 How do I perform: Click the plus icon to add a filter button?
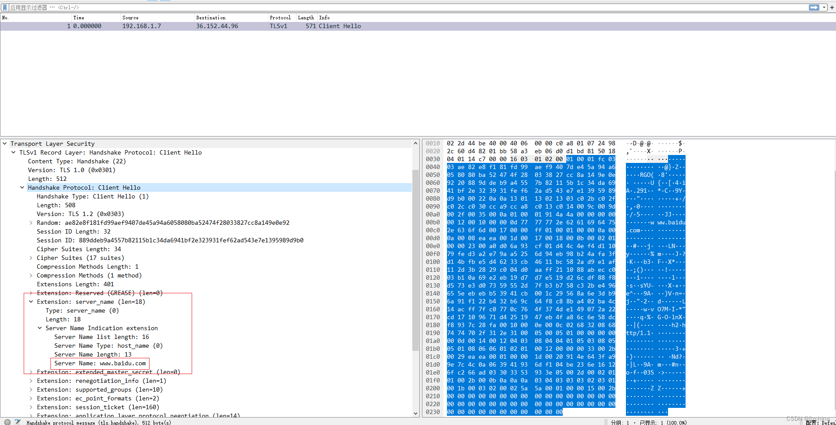coord(832,7)
